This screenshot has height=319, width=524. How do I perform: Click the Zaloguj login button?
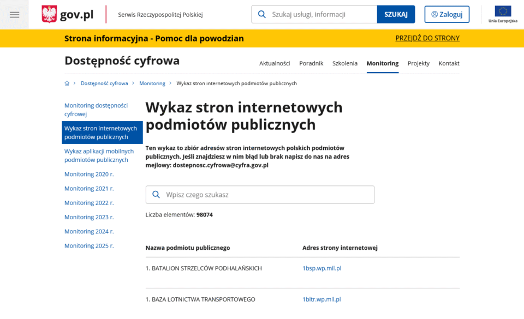pyautogui.click(x=446, y=14)
